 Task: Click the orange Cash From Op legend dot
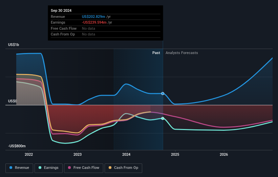point(110,168)
